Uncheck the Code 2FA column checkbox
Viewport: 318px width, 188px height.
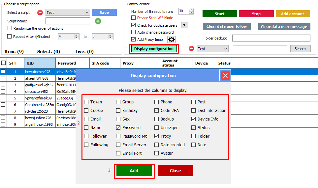tap(157, 111)
